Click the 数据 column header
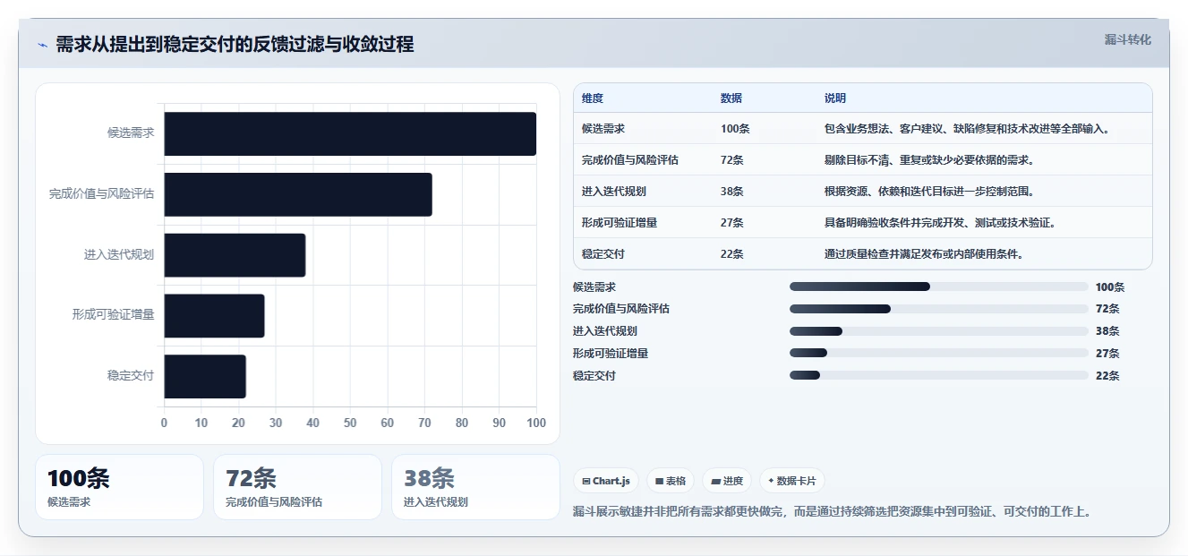This screenshot has height=556, width=1188. pyautogui.click(x=731, y=98)
